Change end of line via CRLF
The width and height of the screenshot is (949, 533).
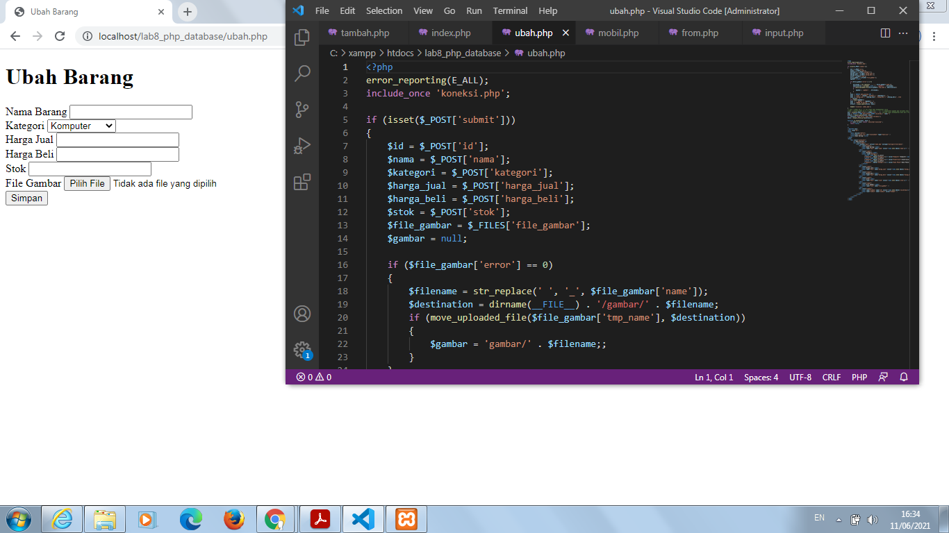coord(832,377)
